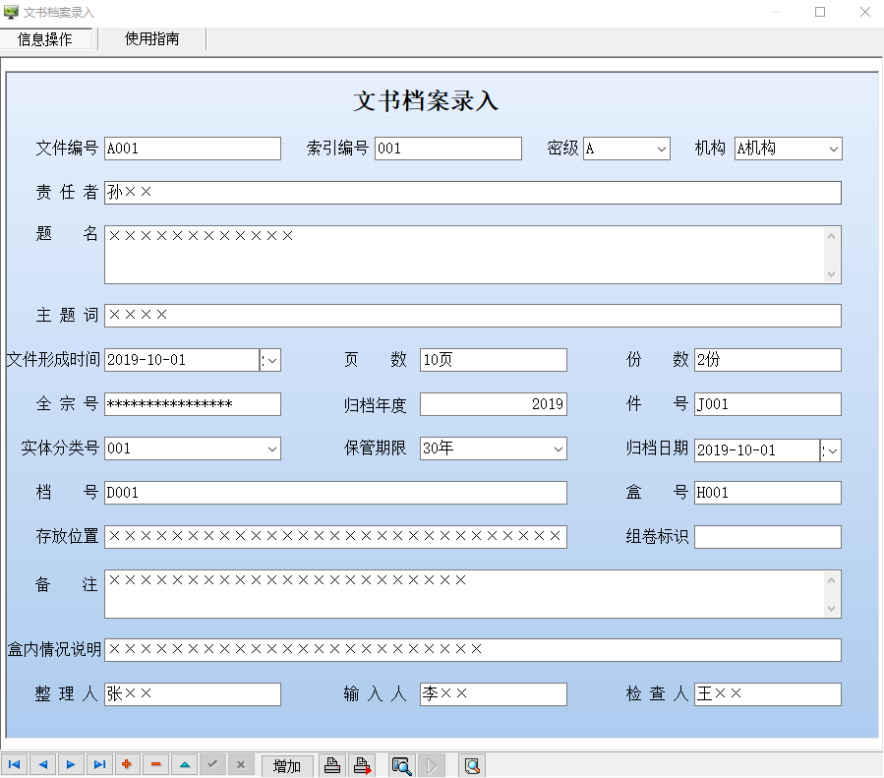The image size is (884, 778).
Task: Jump to the last record
Action: coord(99,764)
